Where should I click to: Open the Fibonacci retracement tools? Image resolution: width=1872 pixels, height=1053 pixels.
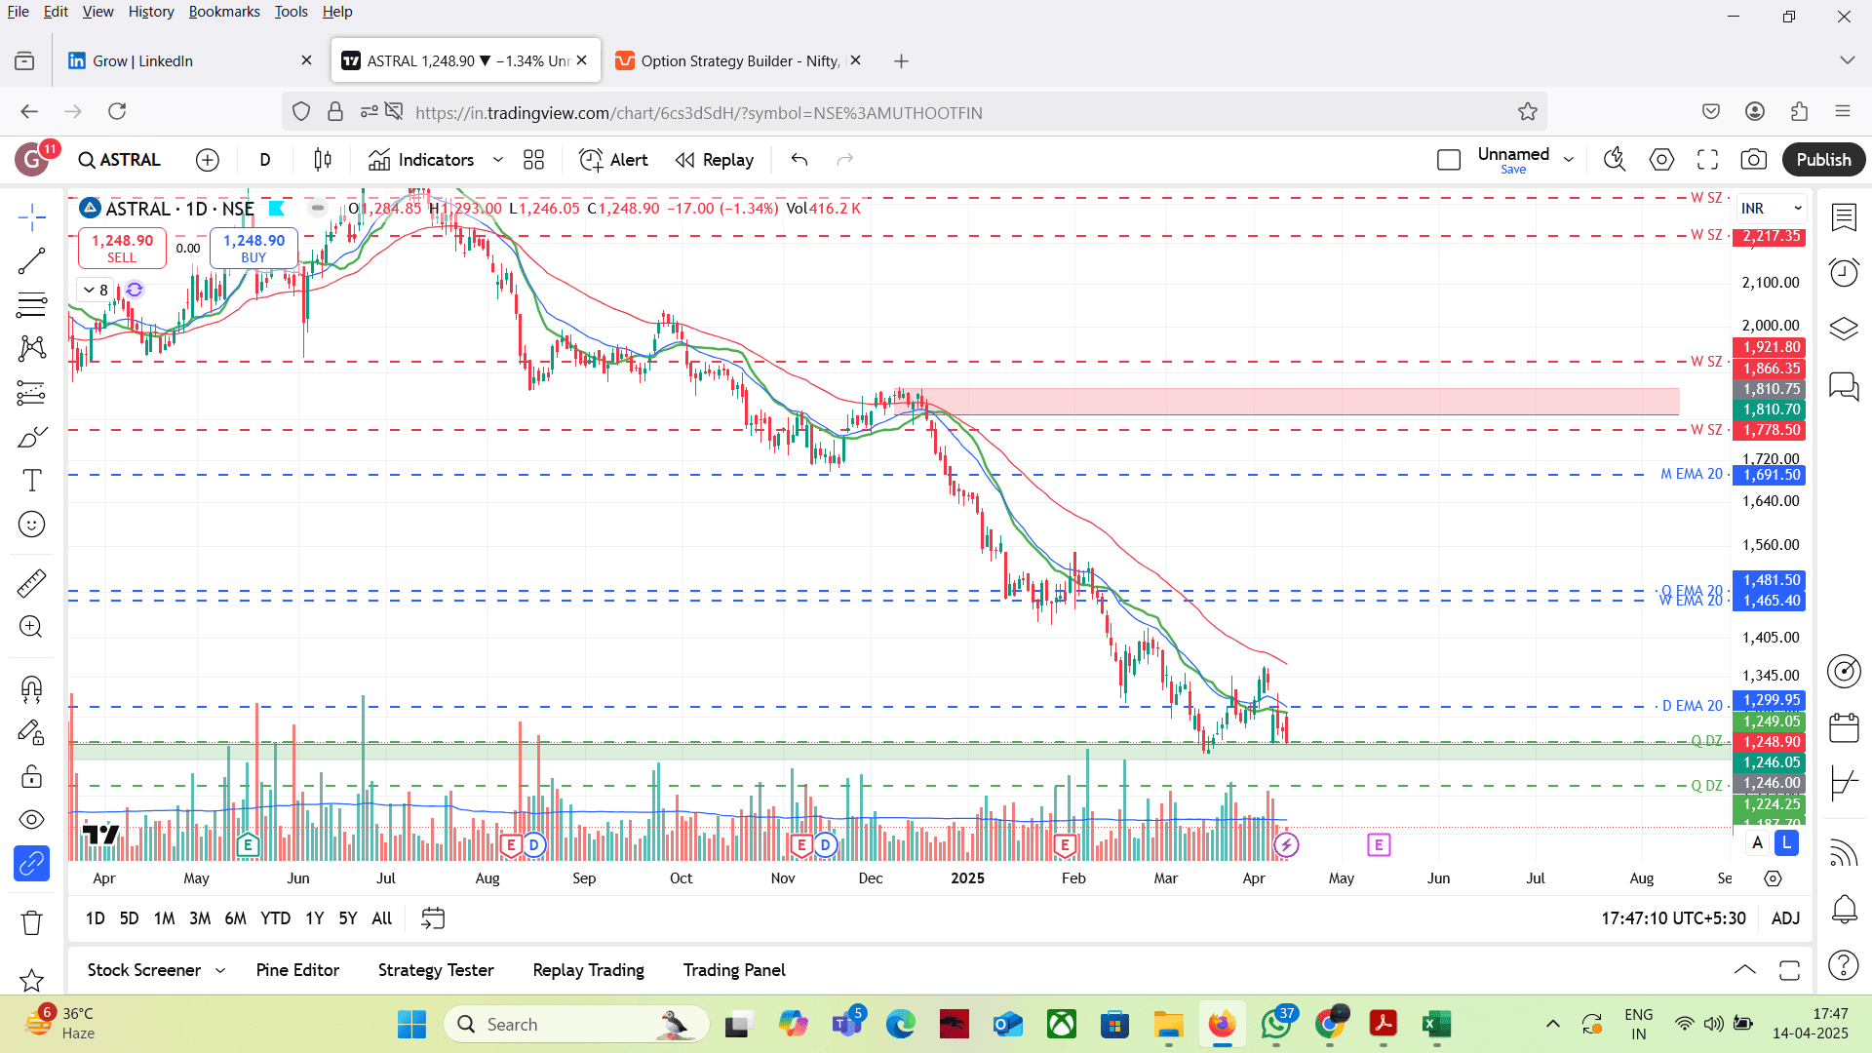coord(31,304)
